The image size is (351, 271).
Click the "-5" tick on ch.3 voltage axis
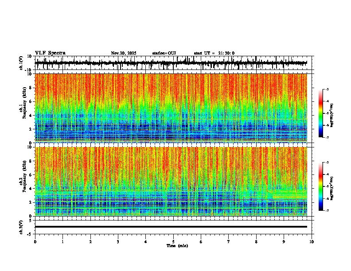pos(30,234)
